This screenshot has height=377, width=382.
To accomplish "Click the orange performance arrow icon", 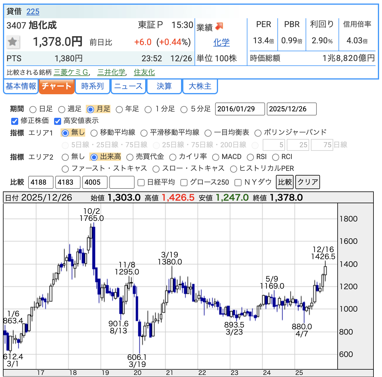I will coord(219,26).
